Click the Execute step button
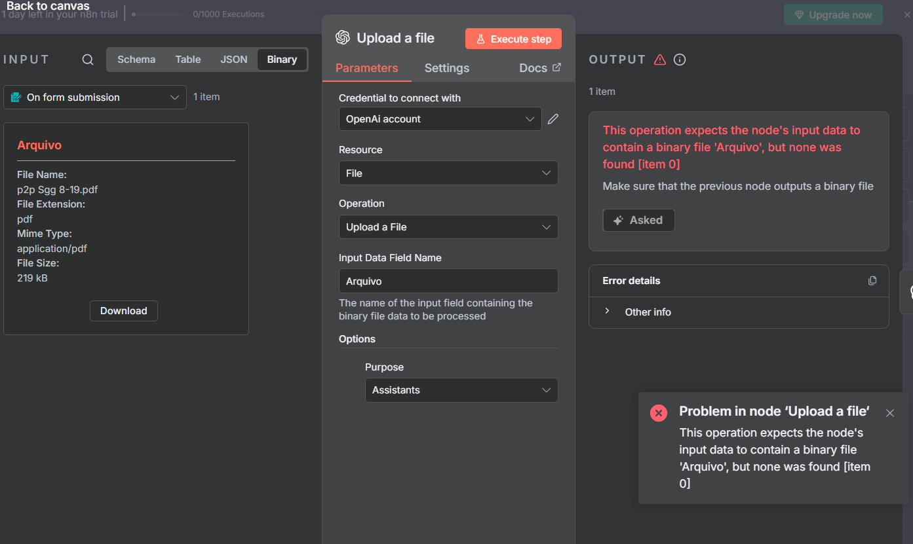The image size is (913, 544). pyautogui.click(x=513, y=39)
